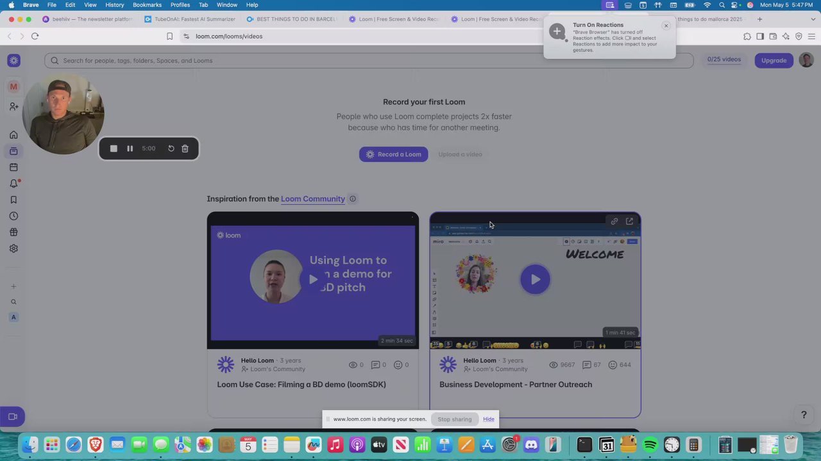Click Stop sharing button
Image resolution: width=821 pixels, height=461 pixels.
pyautogui.click(x=454, y=419)
